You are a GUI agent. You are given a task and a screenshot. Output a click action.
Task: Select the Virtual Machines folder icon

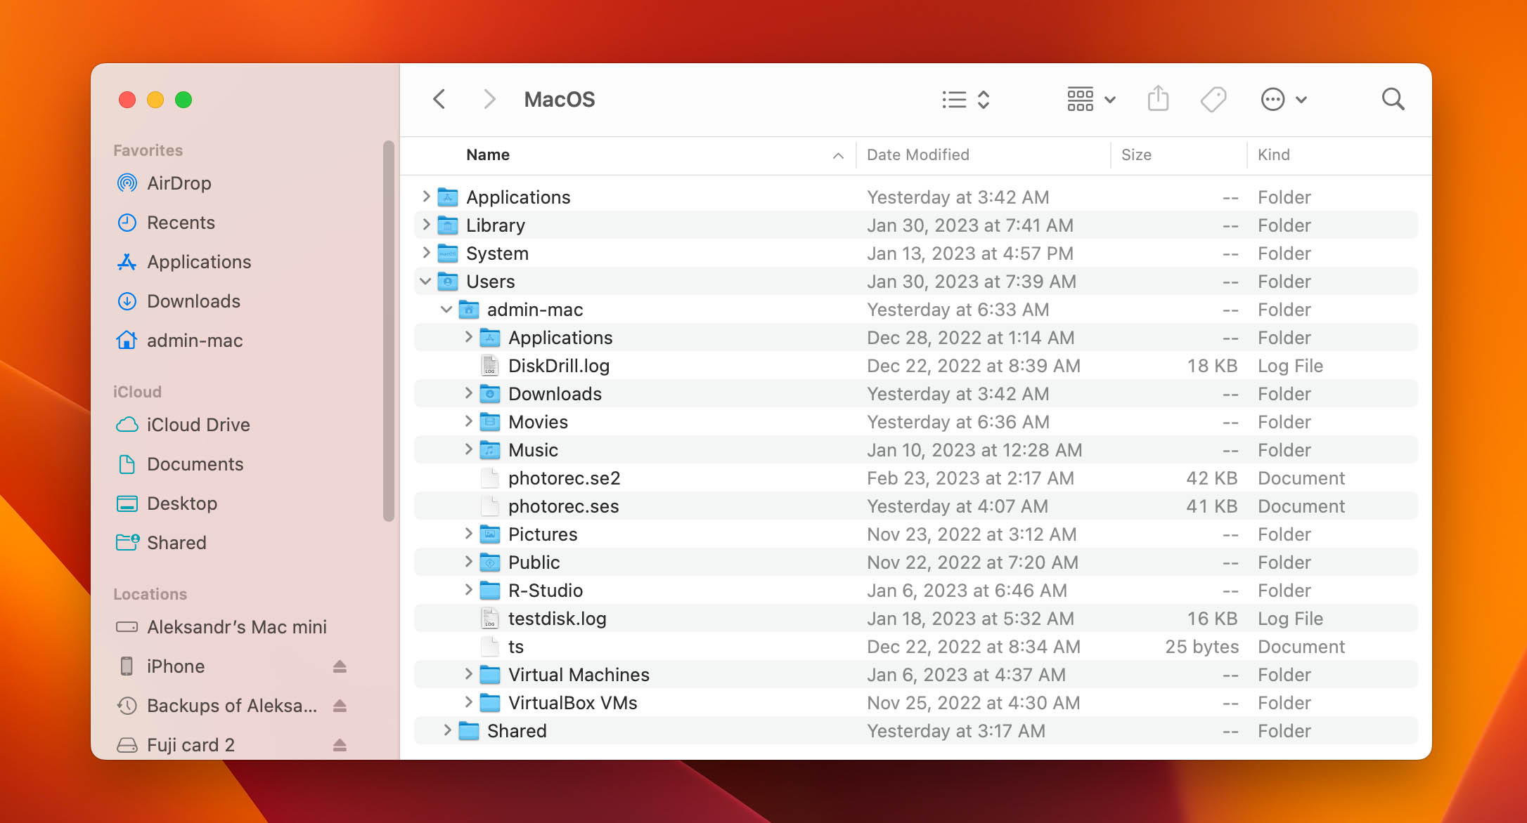(x=490, y=675)
